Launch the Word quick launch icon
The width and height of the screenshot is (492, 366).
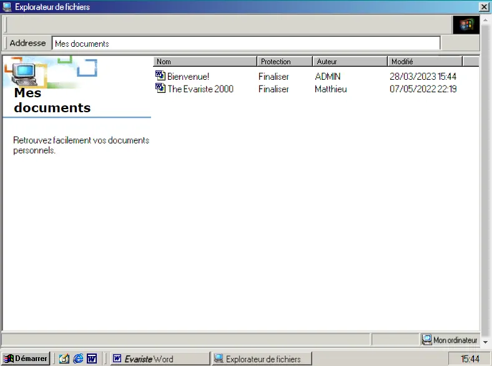coord(92,359)
